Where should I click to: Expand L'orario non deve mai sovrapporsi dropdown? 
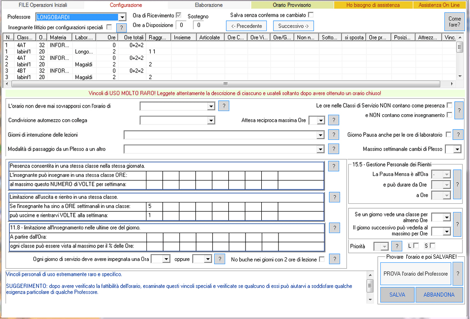211,106
